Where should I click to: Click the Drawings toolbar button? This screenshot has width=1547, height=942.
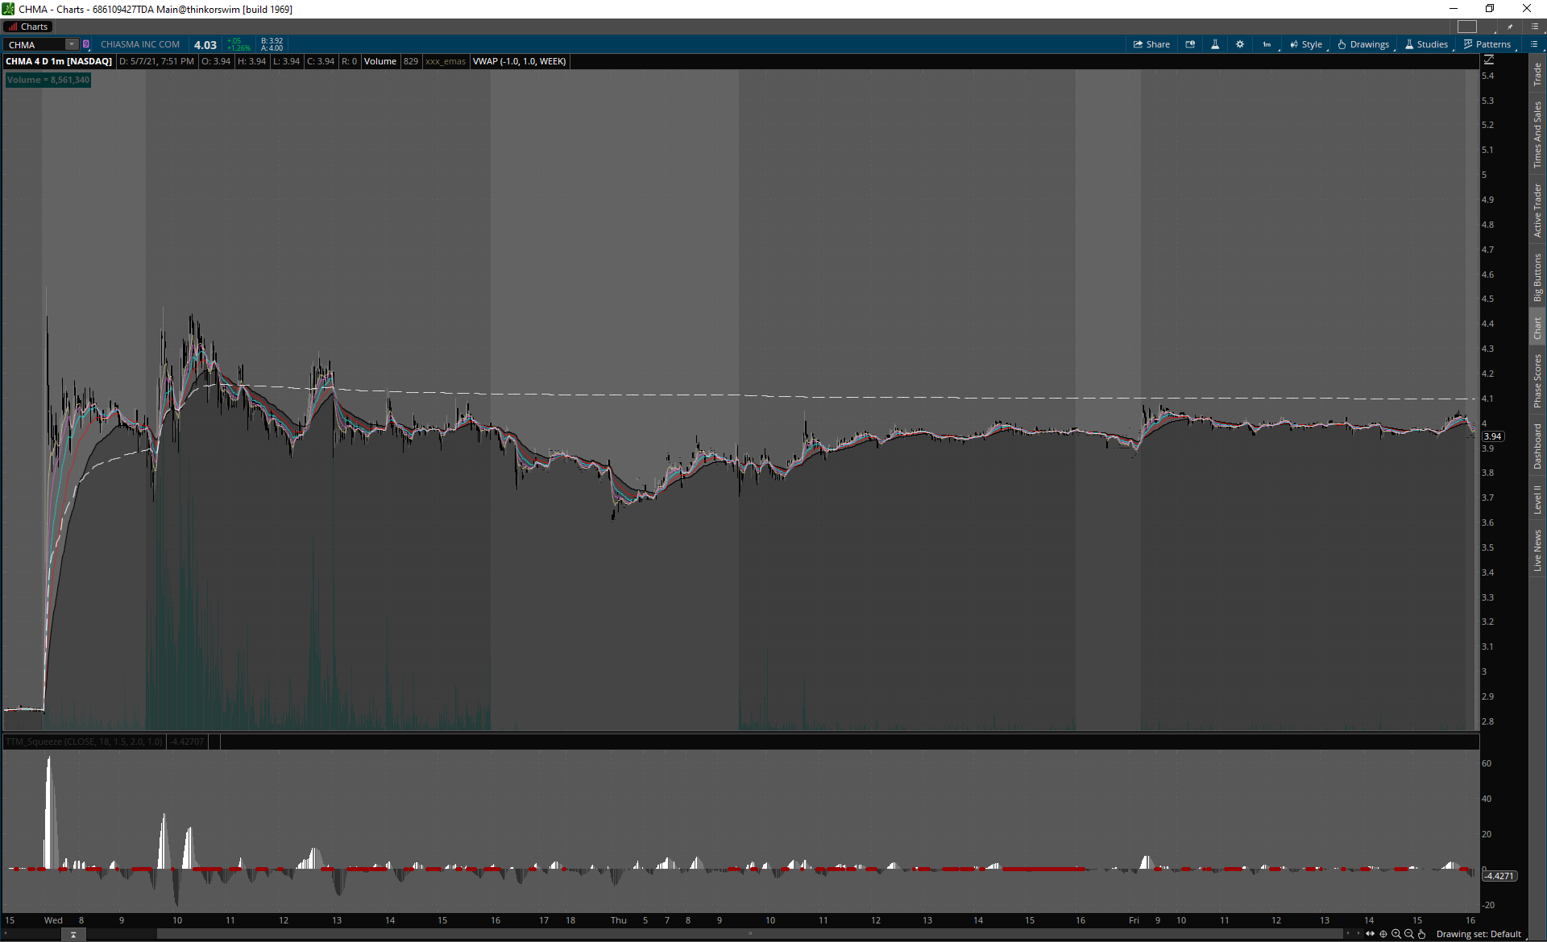click(1363, 44)
